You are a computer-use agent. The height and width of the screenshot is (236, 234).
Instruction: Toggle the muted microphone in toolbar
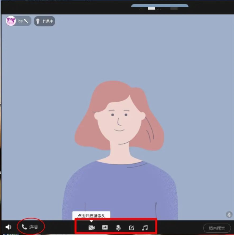click(x=118, y=228)
